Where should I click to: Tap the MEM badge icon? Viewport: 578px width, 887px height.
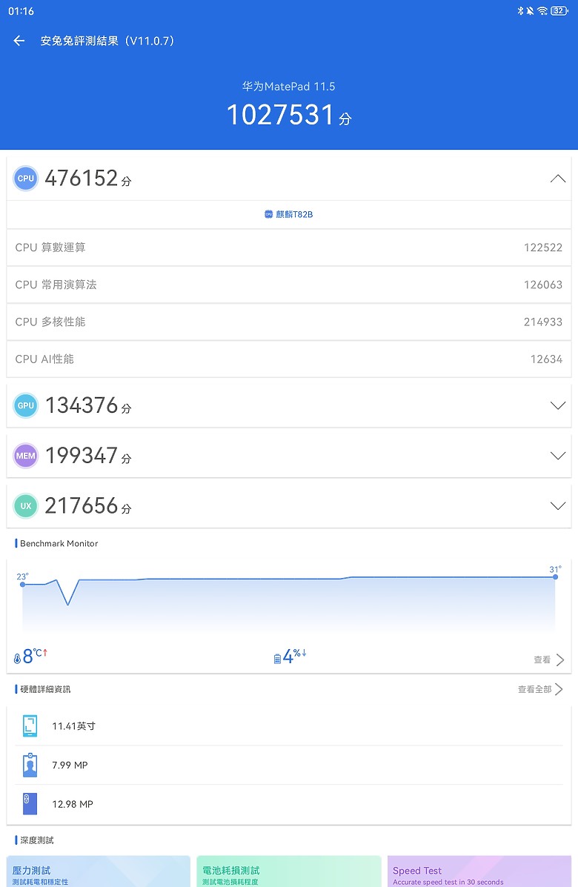25,456
